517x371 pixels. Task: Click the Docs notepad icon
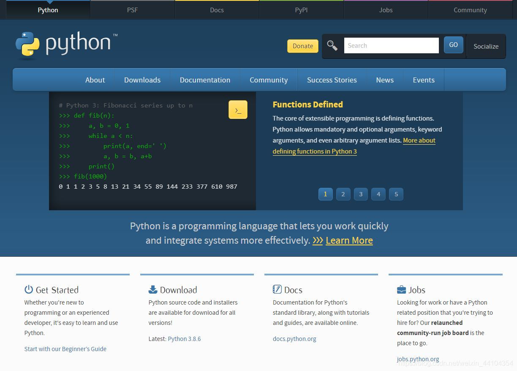click(x=277, y=289)
